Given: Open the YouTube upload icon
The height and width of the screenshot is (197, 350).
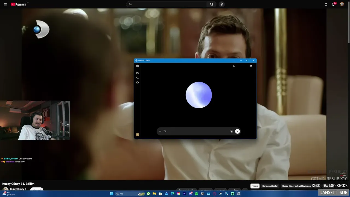Looking at the screenshot, I should (x=326, y=4).
